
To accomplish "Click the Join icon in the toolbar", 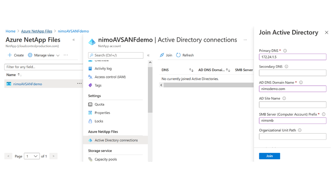I will pos(162,55).
